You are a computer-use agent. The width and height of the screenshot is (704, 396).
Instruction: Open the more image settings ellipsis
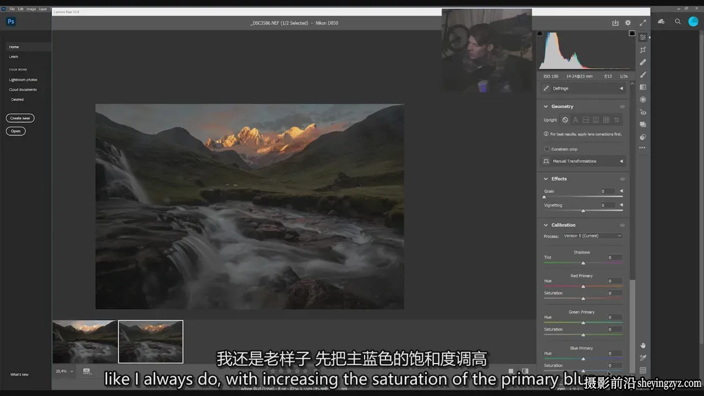click(x=642, y=148)
